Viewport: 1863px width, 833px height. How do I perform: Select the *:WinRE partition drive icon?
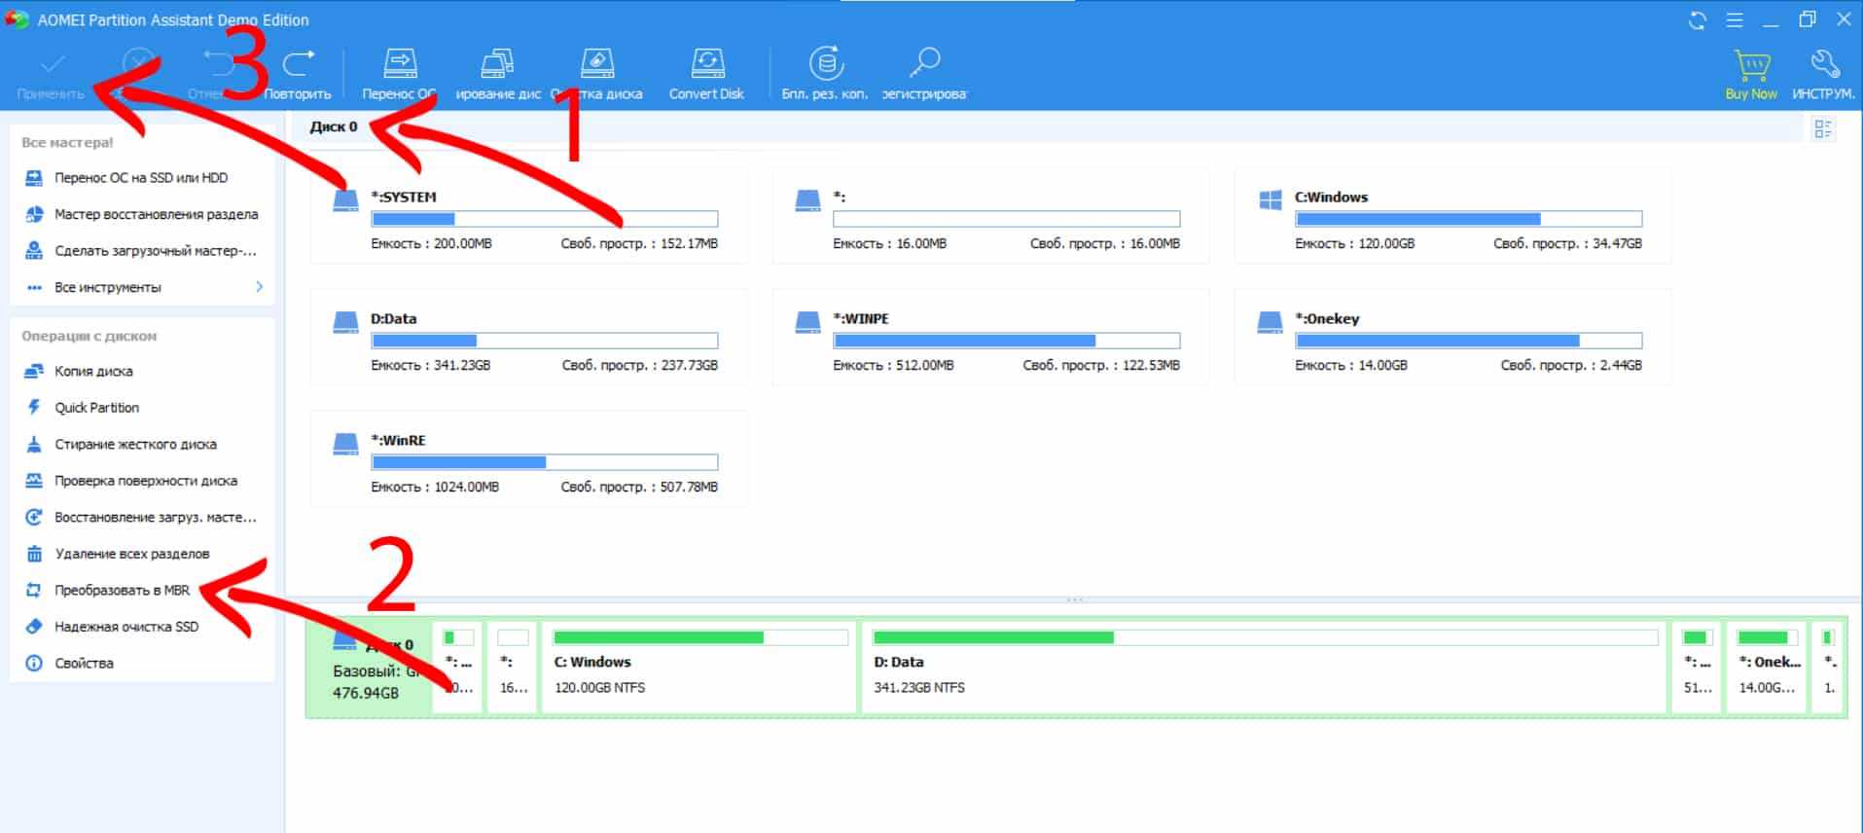(345, 444)
